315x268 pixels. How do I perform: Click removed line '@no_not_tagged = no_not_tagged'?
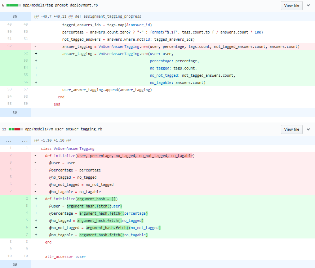(173, 184)
